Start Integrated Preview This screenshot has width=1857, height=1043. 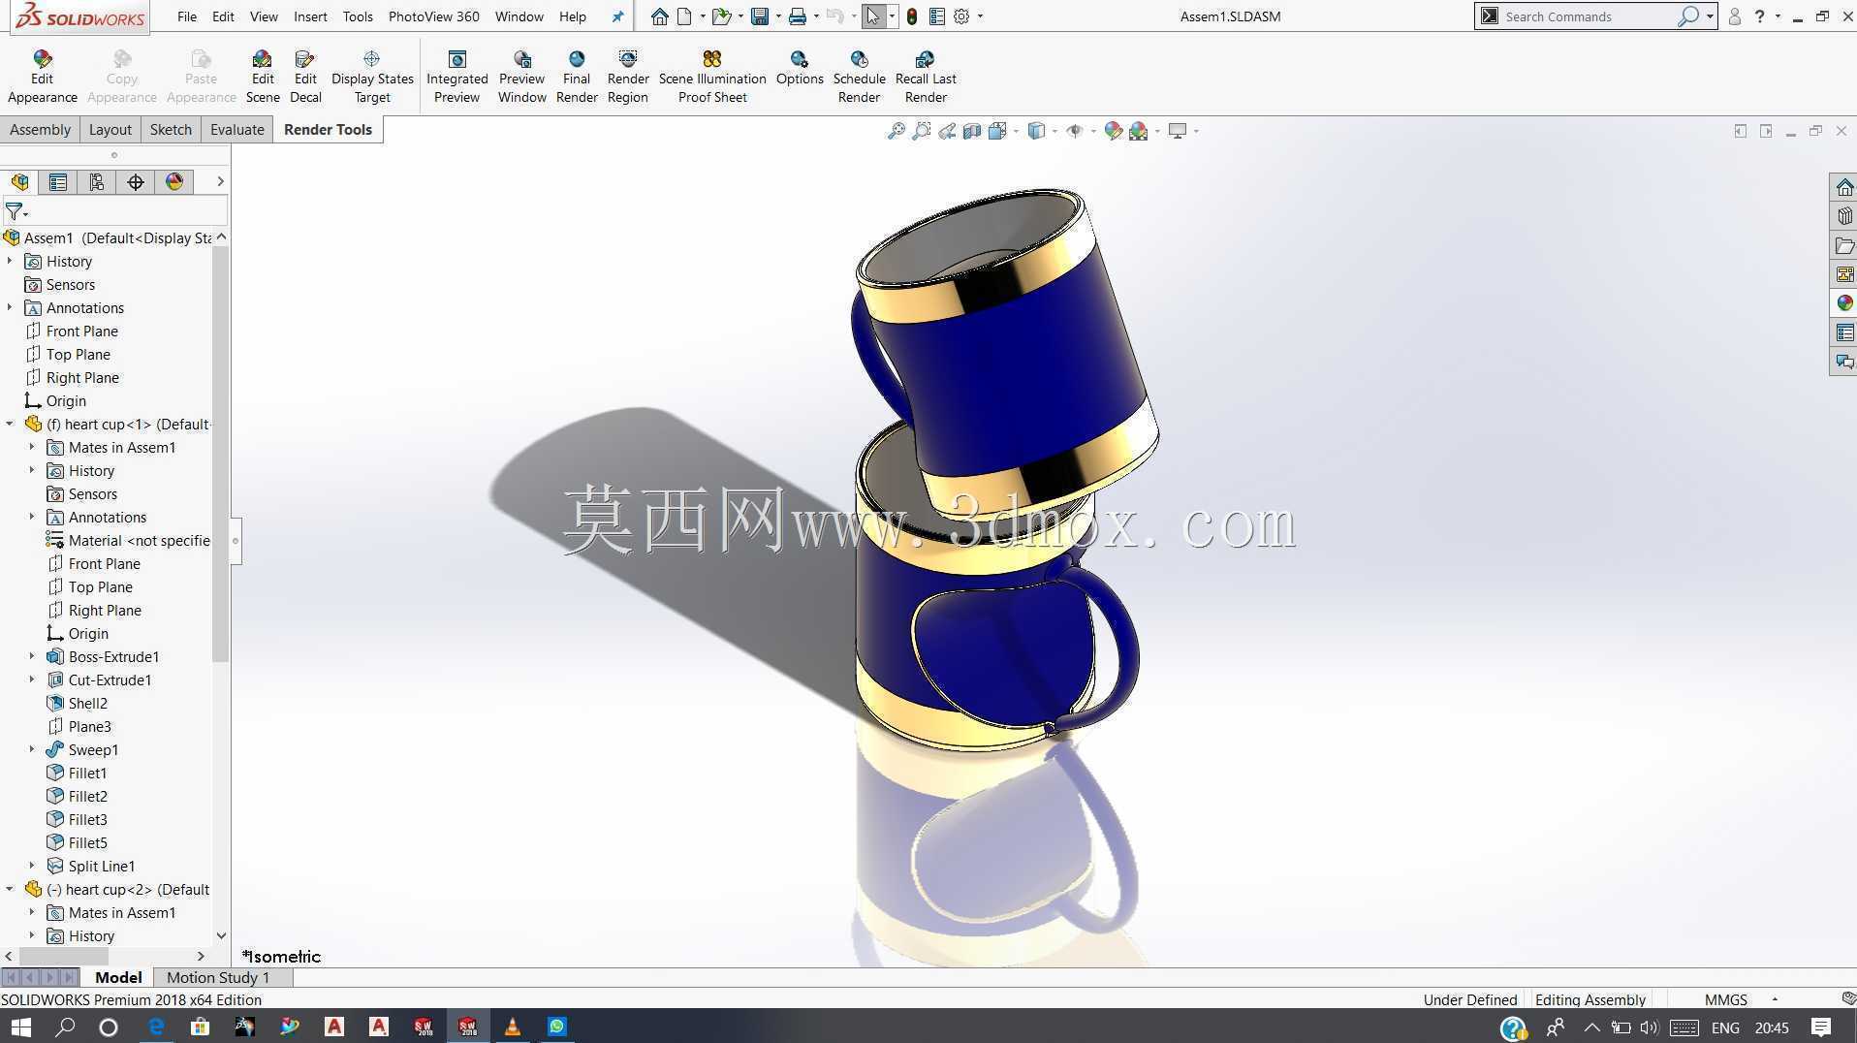click(456, 77)
